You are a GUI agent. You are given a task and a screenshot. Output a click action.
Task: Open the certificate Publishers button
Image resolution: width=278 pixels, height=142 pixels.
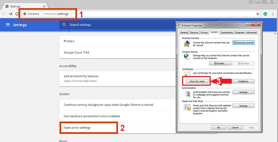pos(244,81)
